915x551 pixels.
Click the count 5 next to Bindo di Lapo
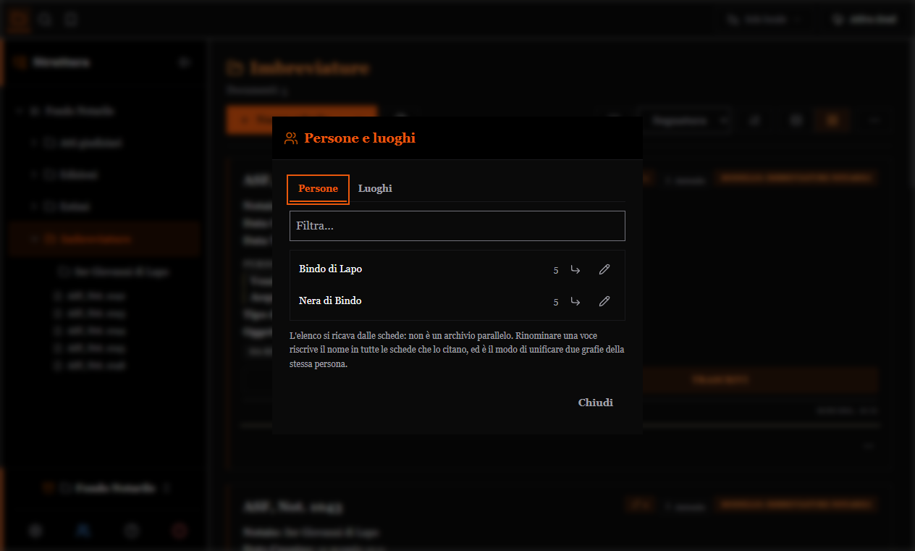[556, 270]
